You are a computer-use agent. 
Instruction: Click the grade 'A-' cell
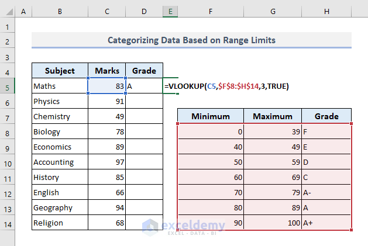(326, 192)
